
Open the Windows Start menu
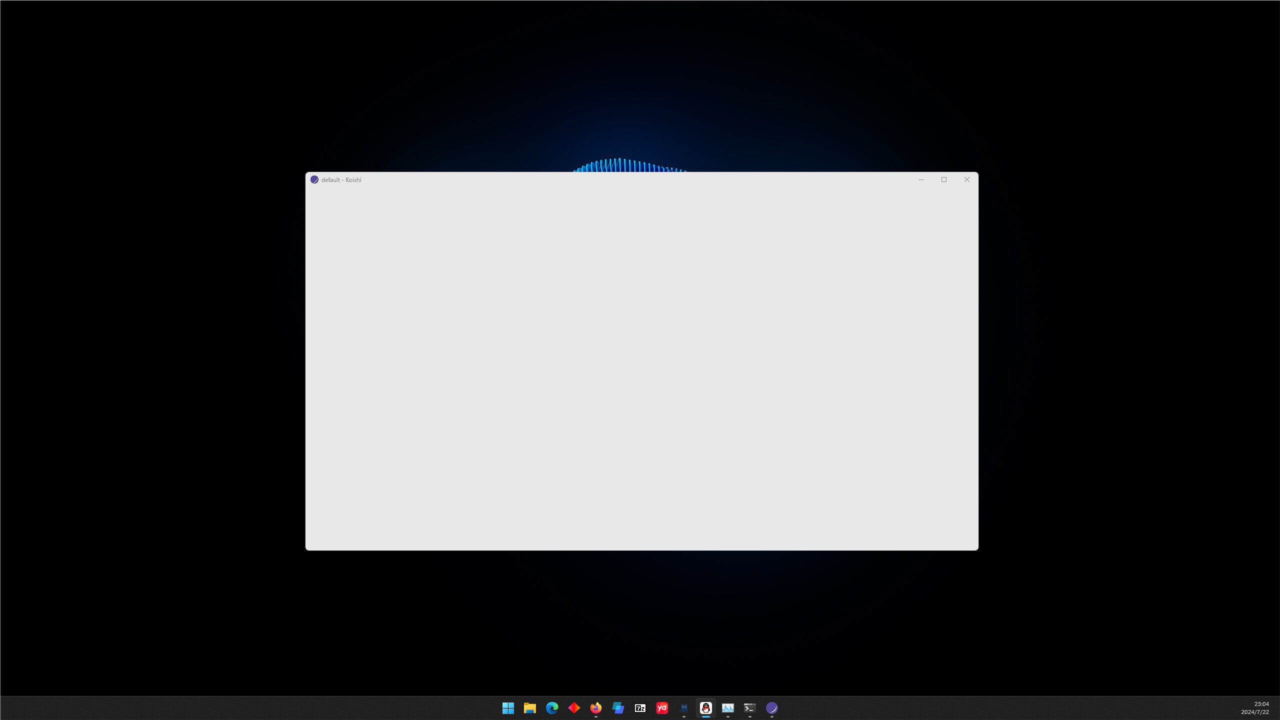508,708
